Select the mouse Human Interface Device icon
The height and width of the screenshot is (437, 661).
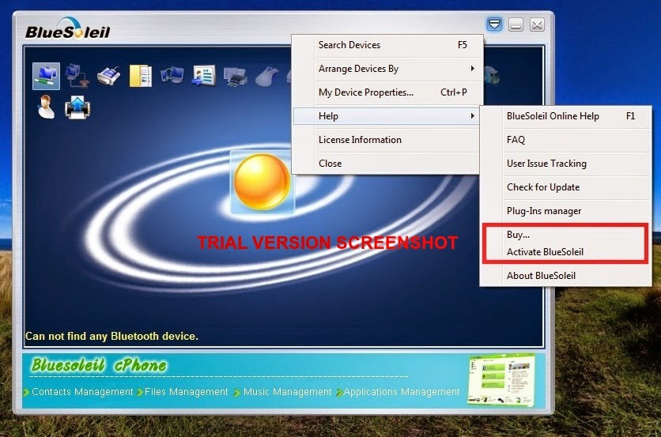[x=266, y=77]
